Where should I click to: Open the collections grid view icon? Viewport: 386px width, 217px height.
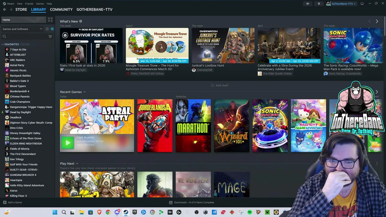pos(50,20)
